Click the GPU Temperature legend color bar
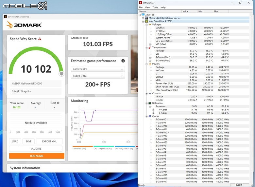The width and height of the screenshot is (255, 187). point(125,146)
